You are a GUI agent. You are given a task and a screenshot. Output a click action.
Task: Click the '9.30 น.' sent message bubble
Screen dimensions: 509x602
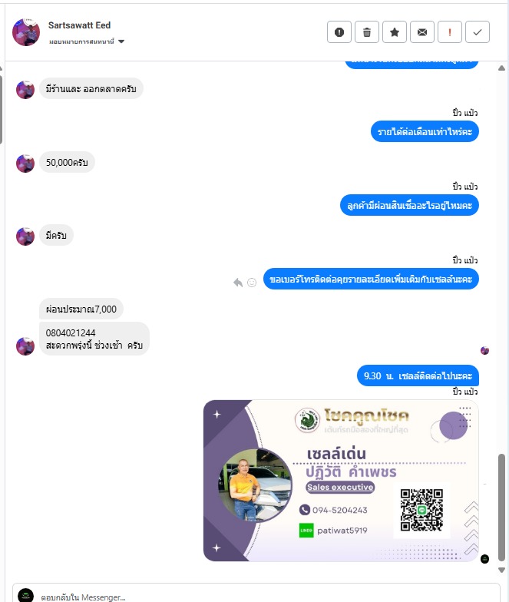click(418, 375)
